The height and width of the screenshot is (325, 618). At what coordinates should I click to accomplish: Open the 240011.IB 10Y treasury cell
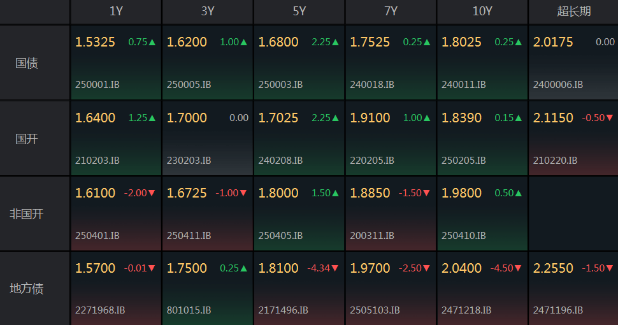(x=482, y=62)
